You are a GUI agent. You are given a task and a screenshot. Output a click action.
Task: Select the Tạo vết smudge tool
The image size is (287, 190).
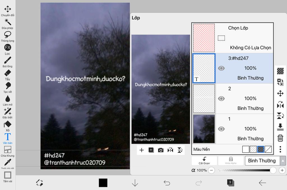tap(8, 88)
